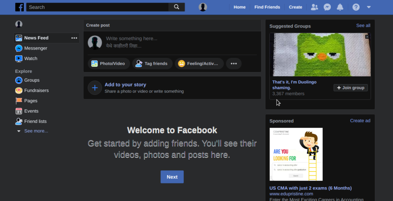393x201 pixels.
Task: Open Events label in sidebar
Action: 31,111
